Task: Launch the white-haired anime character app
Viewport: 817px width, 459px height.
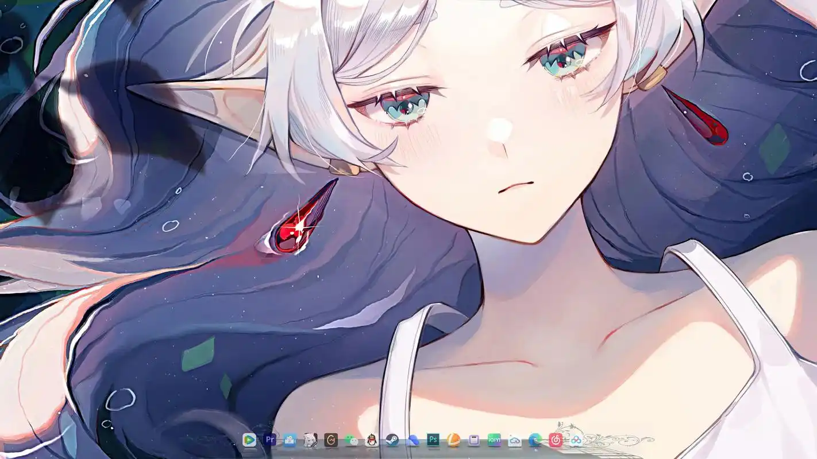Action: pos(310,440)
